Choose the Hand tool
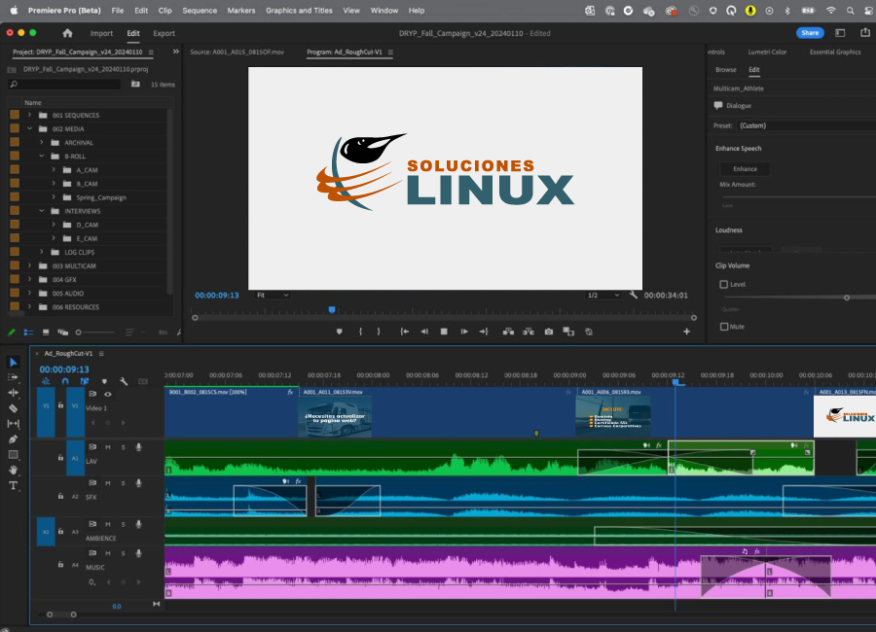Screen dimensions: 876x632 (14, 470)
